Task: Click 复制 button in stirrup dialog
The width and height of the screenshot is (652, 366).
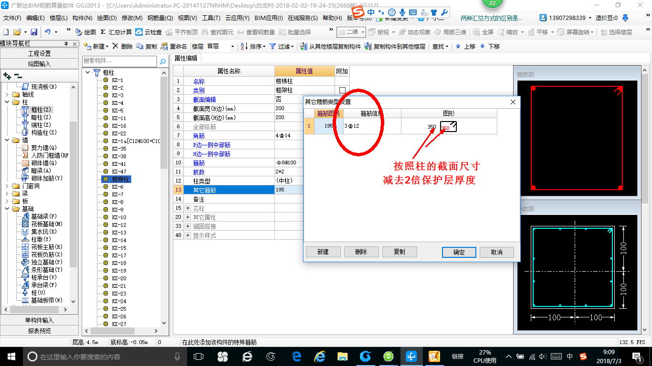Action: click(400, 252)
